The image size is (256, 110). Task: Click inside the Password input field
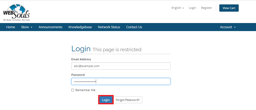point(121,81)
